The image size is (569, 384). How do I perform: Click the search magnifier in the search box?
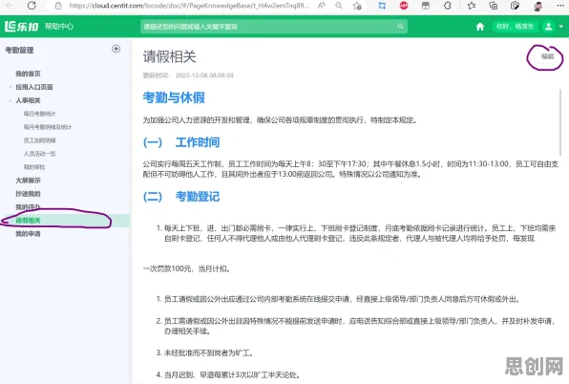[x=400, y=26]
